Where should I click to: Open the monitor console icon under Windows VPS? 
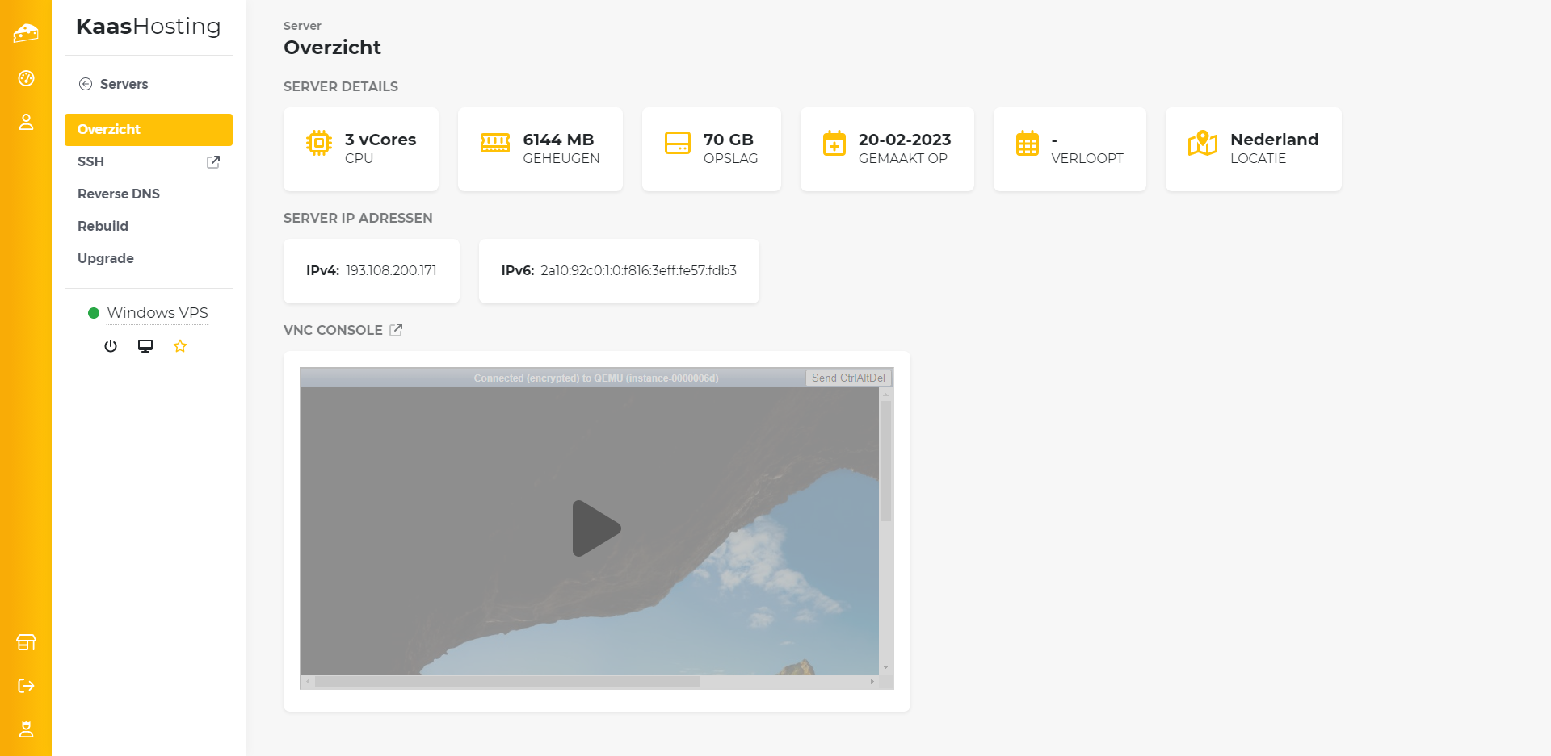[145, 346]
